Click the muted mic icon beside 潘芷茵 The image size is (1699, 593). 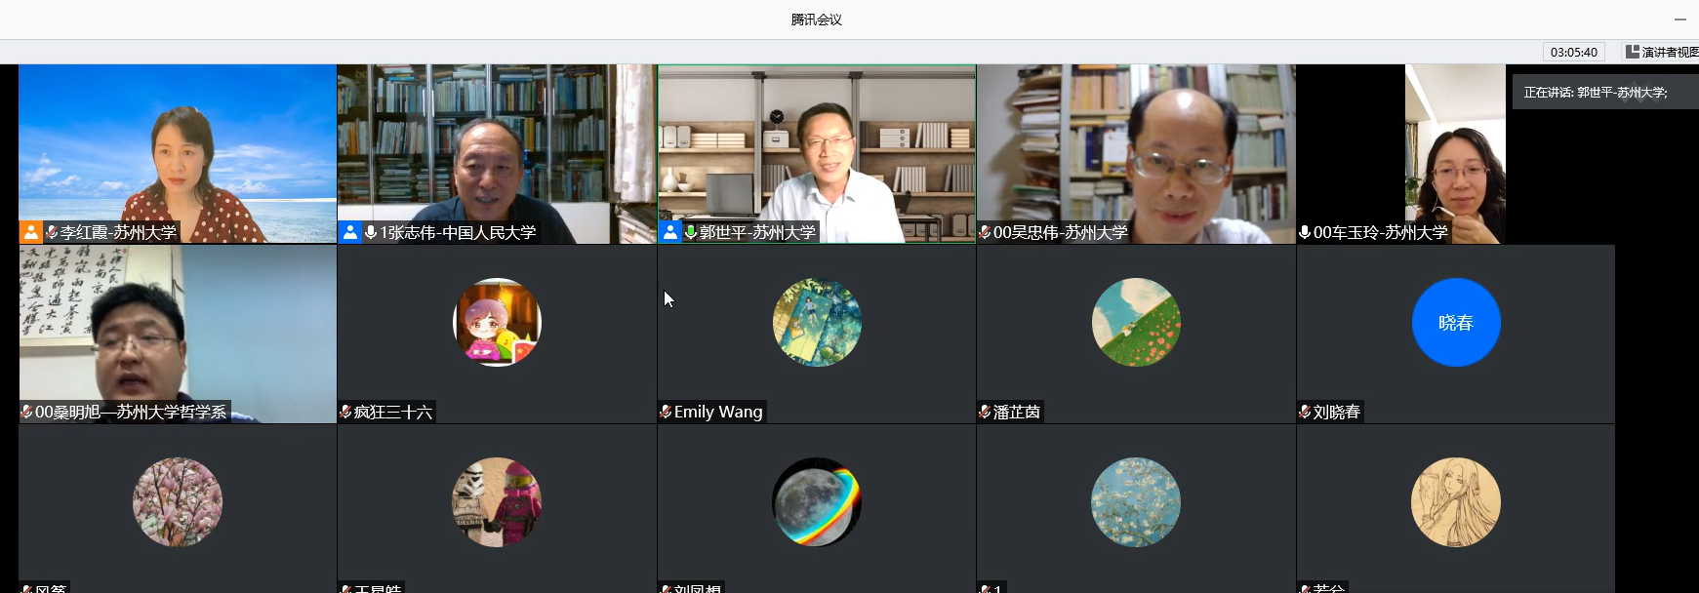tap(985, 413)
